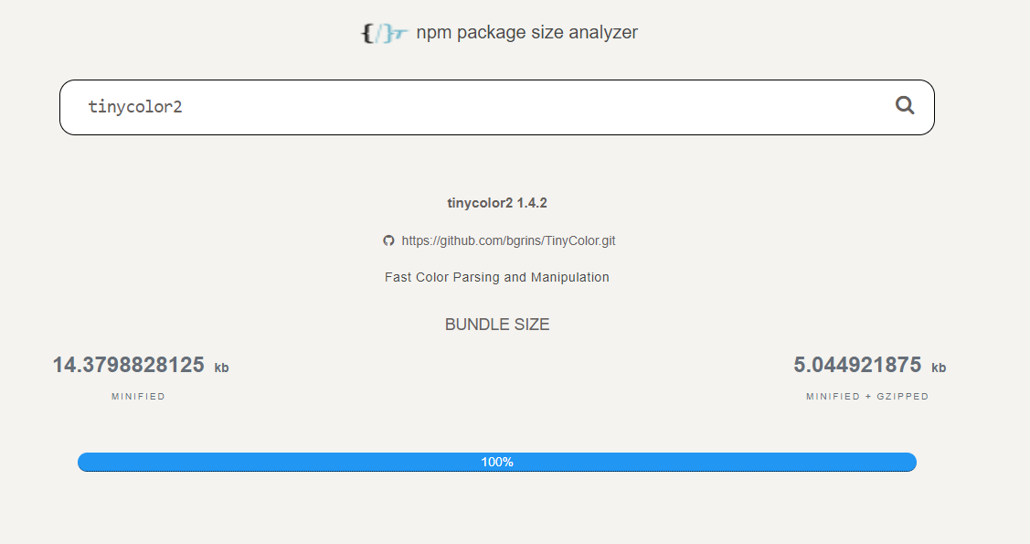Click the 'BUNDLE SIZE' heading
The width and height of the screenshot is (1030, 544).
click(497, 325)
